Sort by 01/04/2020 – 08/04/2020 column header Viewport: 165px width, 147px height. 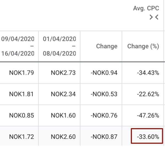[59, 46]
